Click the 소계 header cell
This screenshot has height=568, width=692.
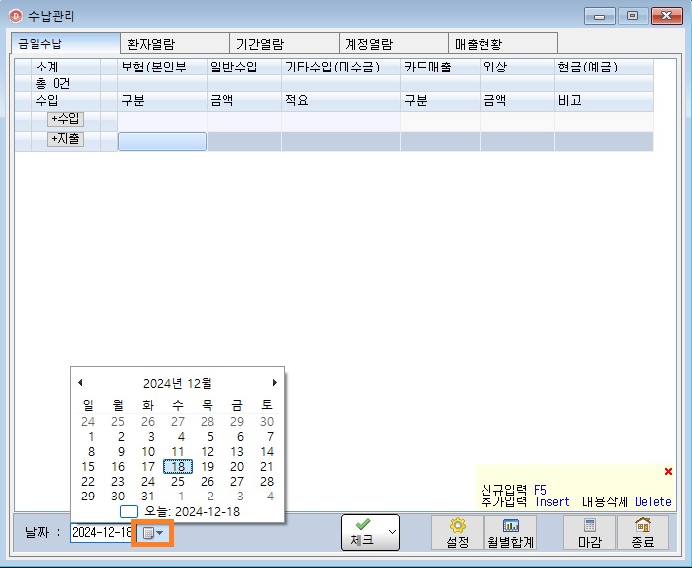pyautogui.click(x=66, y=68)
